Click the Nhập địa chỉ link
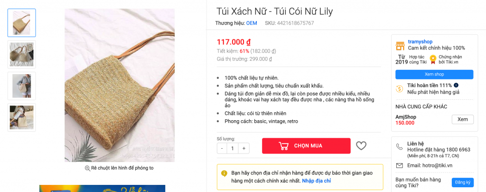This screenshot has width=486, height=192. (317, 181)
